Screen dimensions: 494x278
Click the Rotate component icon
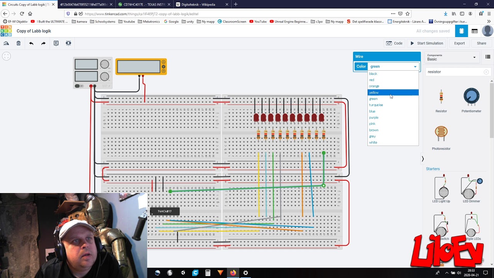[6, 43]
